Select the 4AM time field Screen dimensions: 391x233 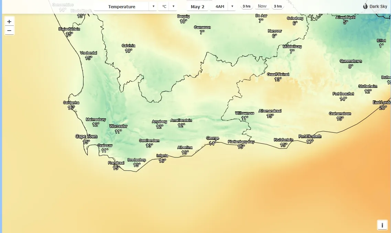coord(220,7)
